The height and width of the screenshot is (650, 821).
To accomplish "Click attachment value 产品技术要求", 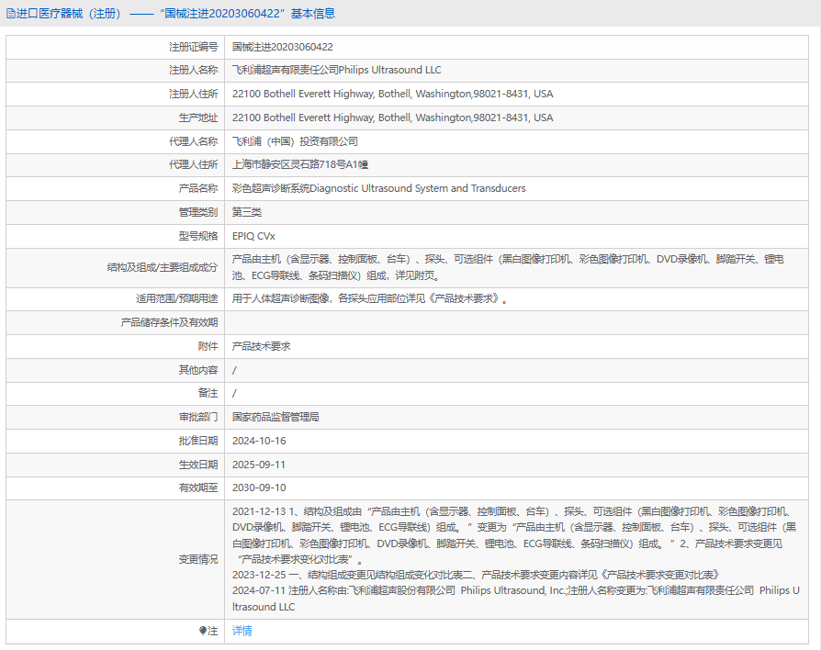I will pos(262,346).
